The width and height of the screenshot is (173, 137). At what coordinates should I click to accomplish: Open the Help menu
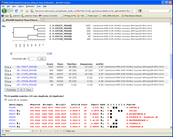(45, 6)
